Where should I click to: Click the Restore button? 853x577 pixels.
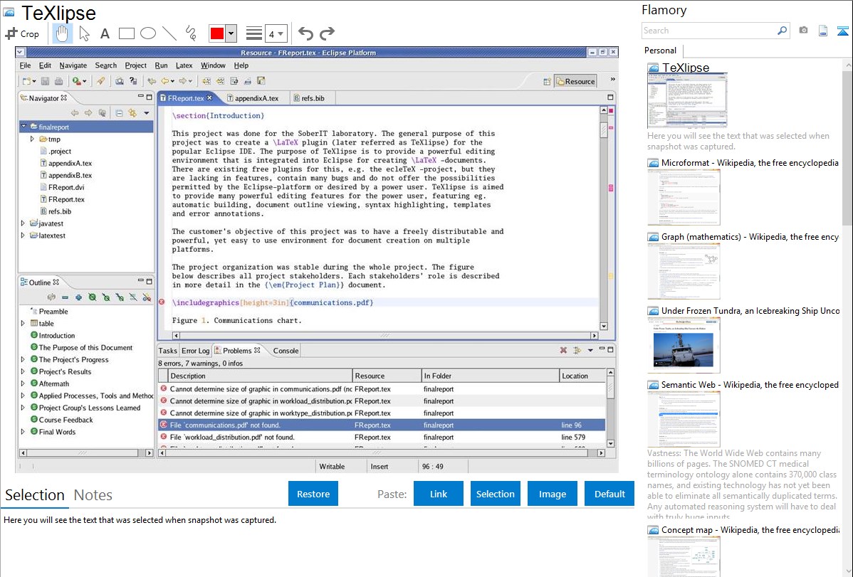tap(313, 494)
